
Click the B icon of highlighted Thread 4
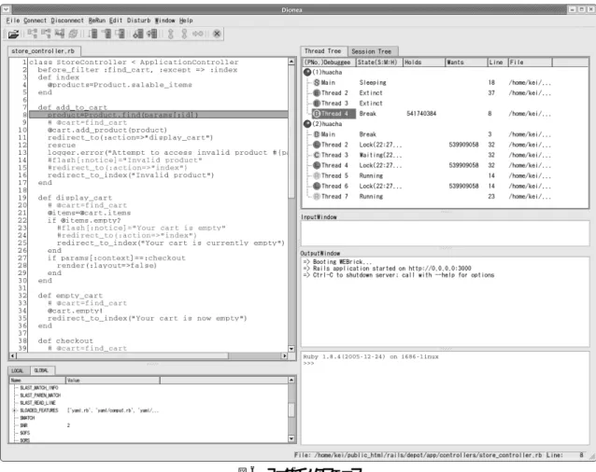pyautogui.click(x=317, y=114)
